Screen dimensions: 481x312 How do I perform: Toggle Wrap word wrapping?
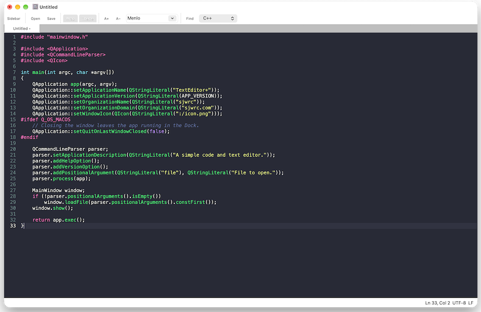tap(70, 19)
